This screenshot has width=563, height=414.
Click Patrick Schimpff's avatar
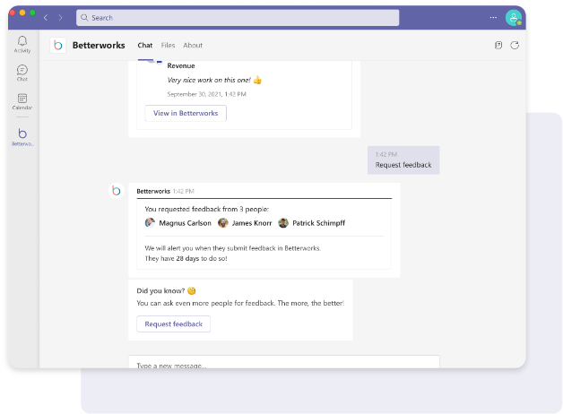(x=283, y=223)
